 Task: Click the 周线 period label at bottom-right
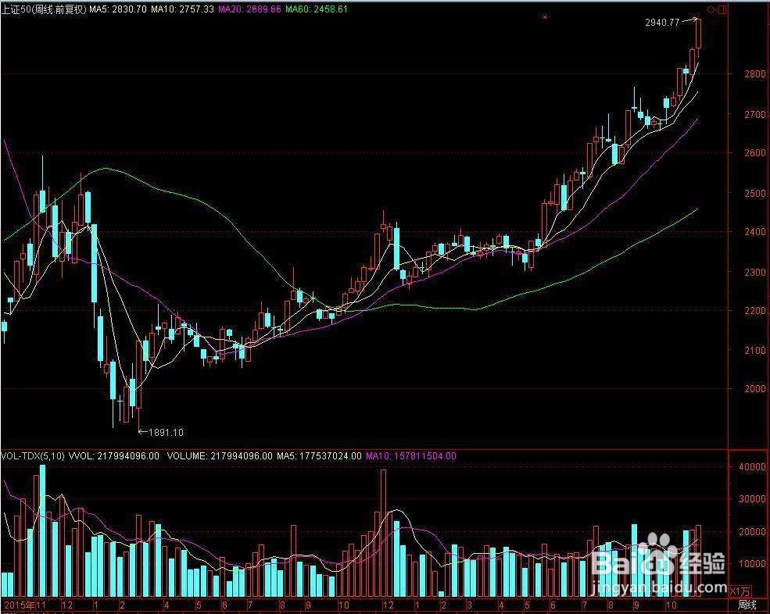point(747,605)
